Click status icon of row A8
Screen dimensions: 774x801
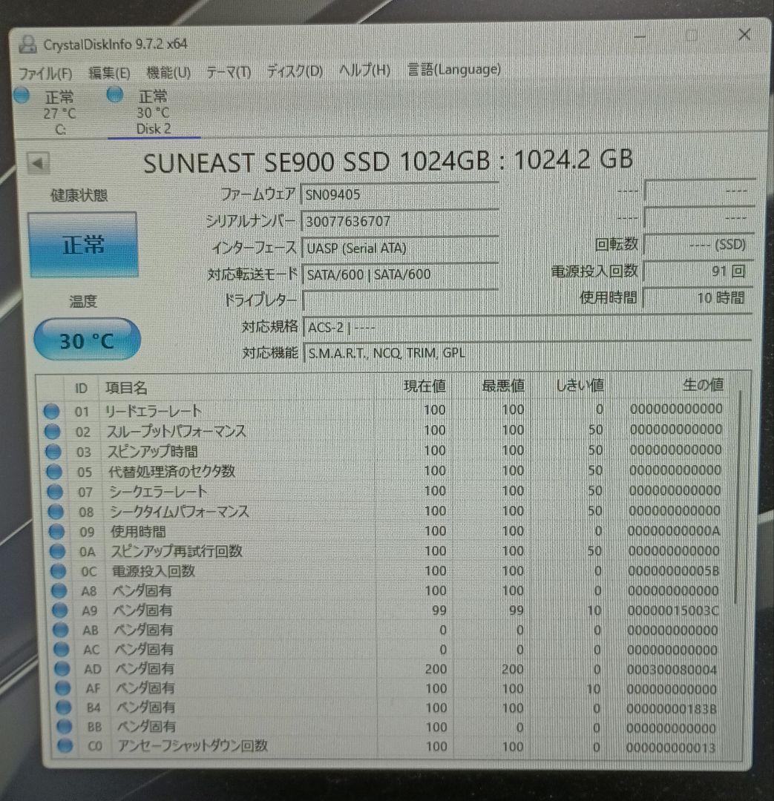point(59,591)
